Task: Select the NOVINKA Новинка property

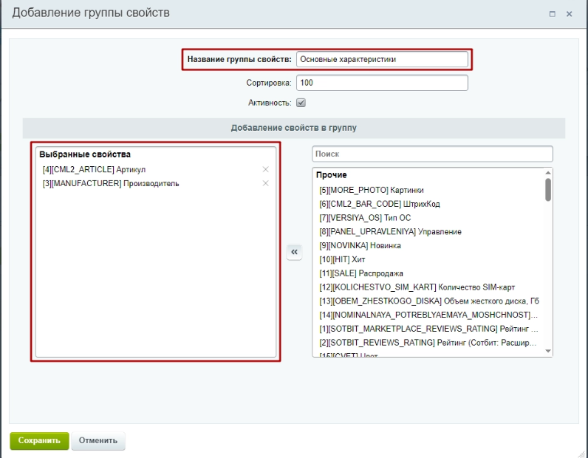Action: (360, 246)
